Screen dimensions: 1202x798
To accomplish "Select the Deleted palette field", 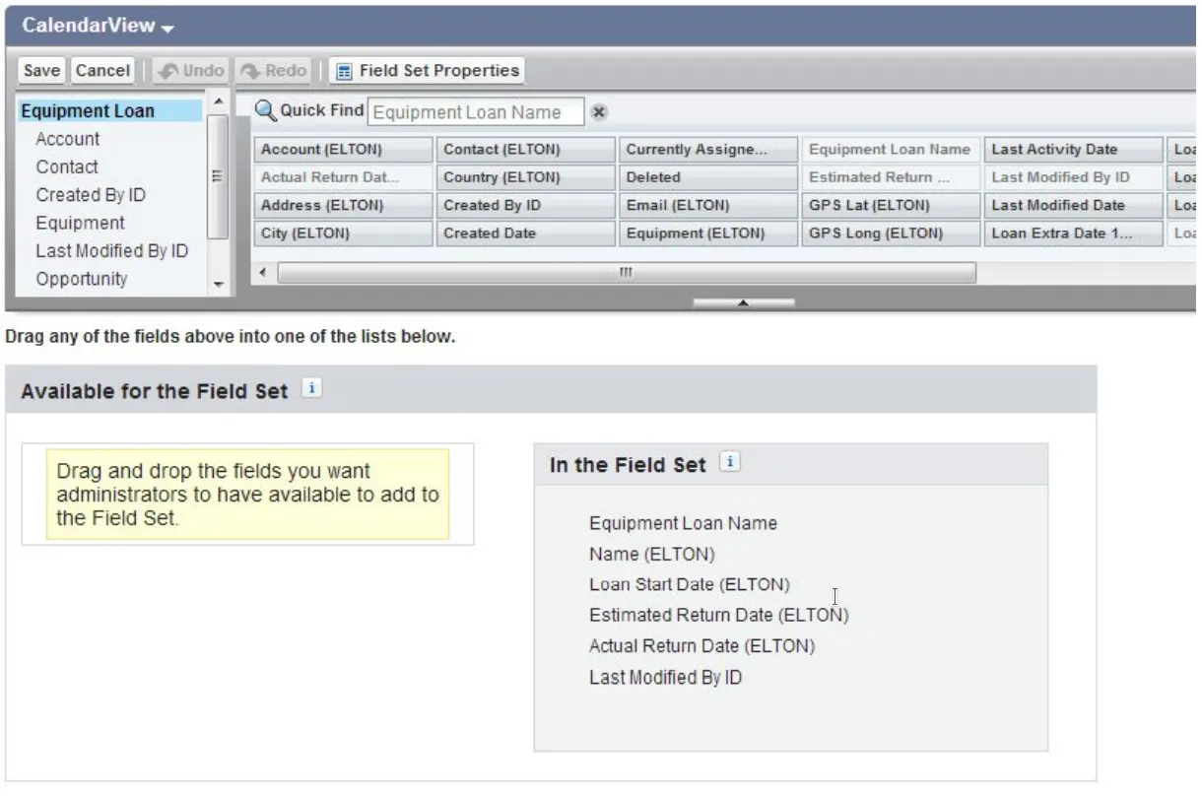I will coord(708,177).
